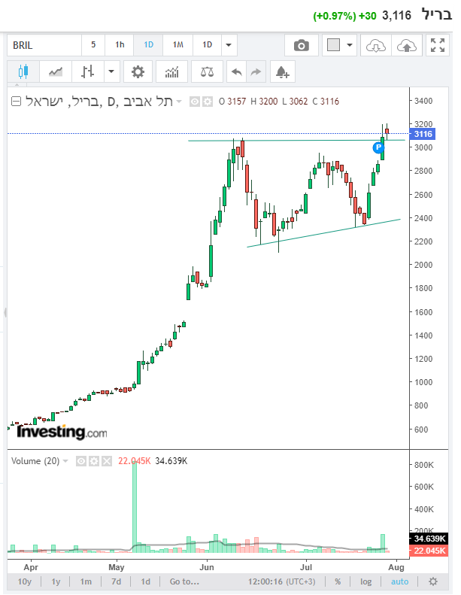Set range to 1d
This screenshot has height=595, width=461.
(x=146, y=581)
